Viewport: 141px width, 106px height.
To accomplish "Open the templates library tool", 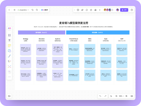I will (x=9, y=29).
